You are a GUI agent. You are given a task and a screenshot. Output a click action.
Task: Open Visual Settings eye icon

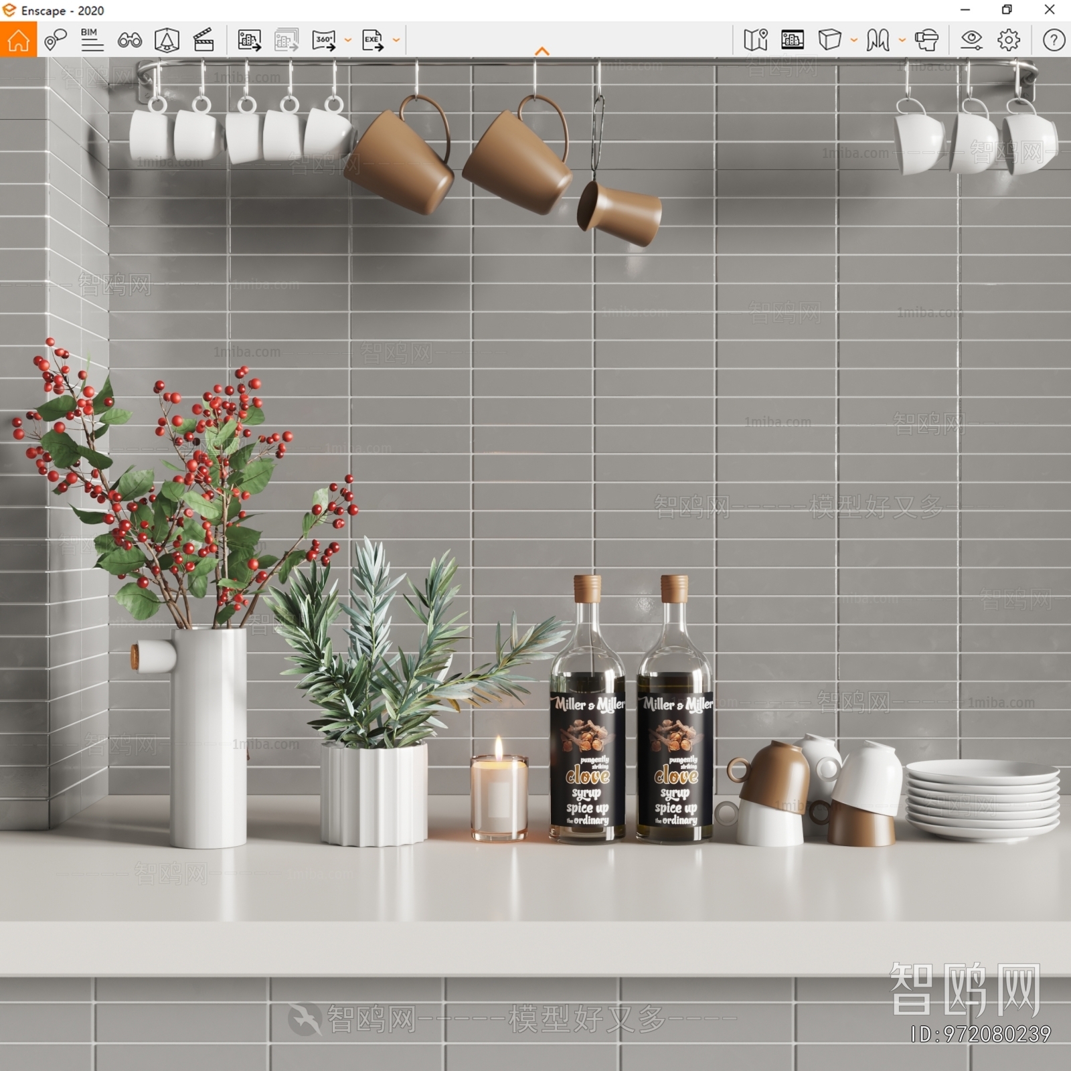click(x=971, y=40)
